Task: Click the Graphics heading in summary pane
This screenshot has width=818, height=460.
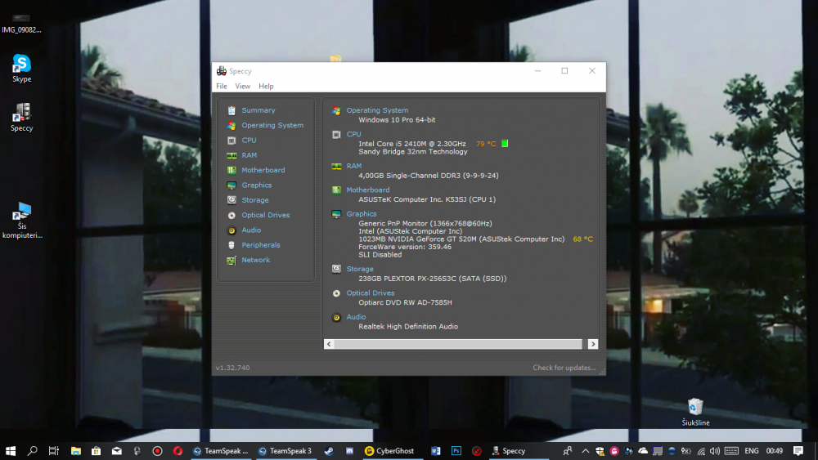Action: [x=362, y=214]
